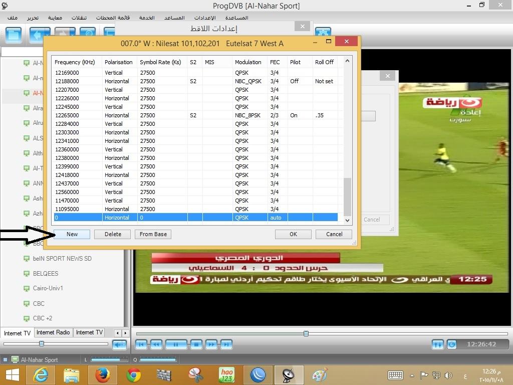Click the monitor icon in the status bar
Viewport: 513px width, 385px height.
pyautogui.click(x=15, y=359)
